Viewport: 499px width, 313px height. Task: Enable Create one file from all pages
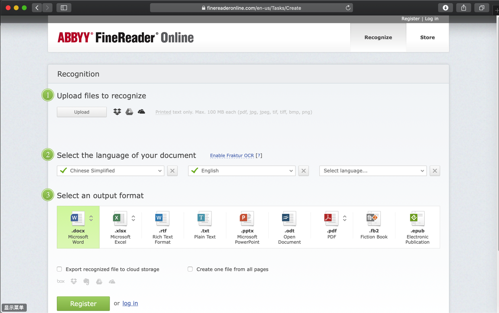click(190, 269)
